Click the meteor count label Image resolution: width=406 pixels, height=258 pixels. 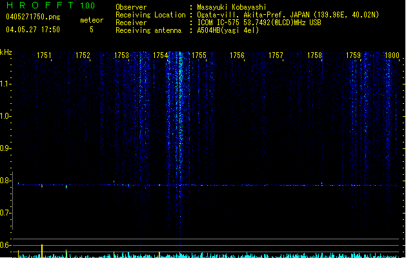(x=92, y=20)
